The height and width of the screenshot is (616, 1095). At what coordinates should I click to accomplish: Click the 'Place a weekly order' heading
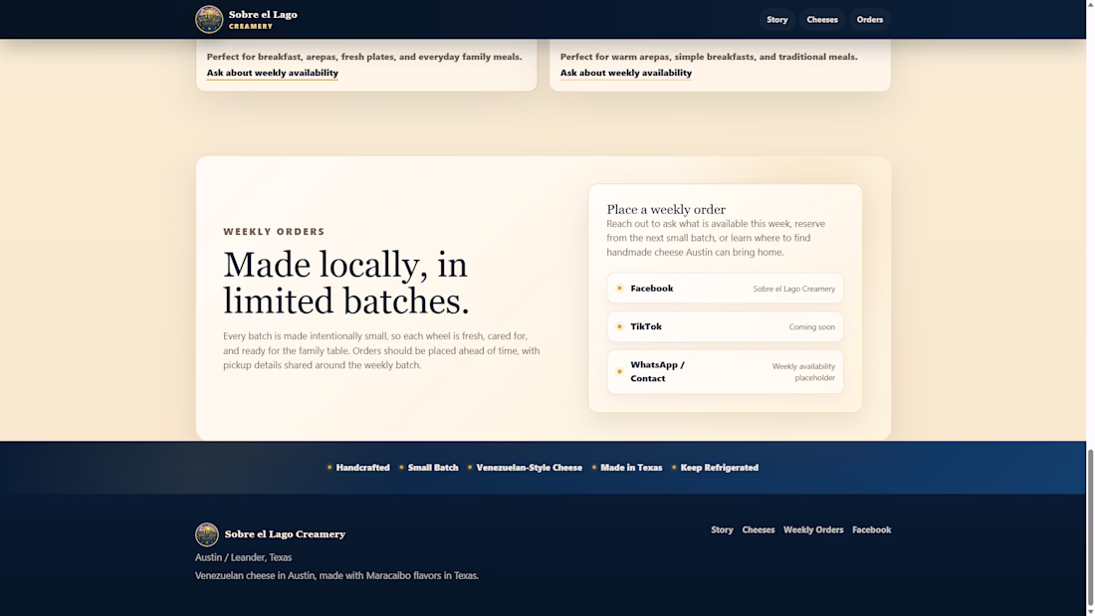(x=666, y=210)
